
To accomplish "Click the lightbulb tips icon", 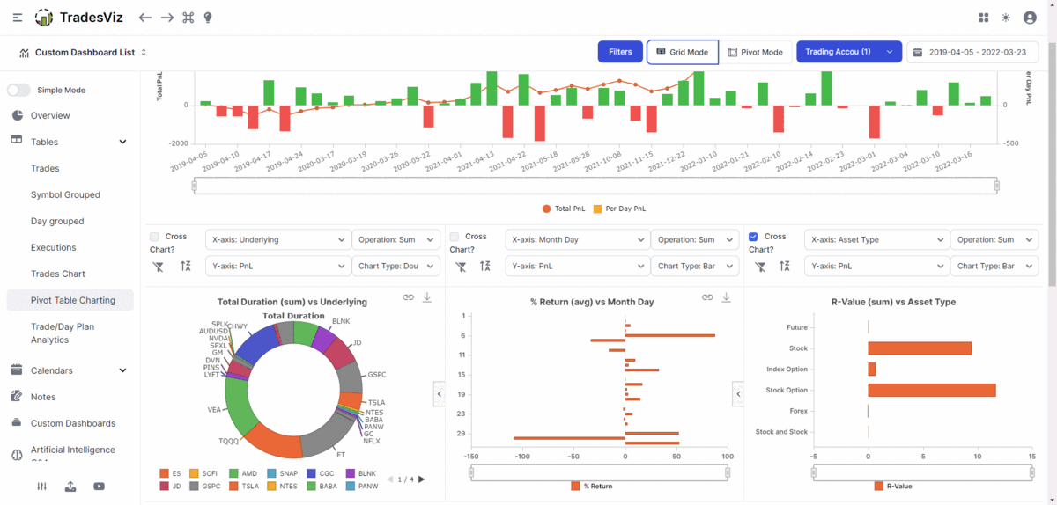I will (208, 18).
